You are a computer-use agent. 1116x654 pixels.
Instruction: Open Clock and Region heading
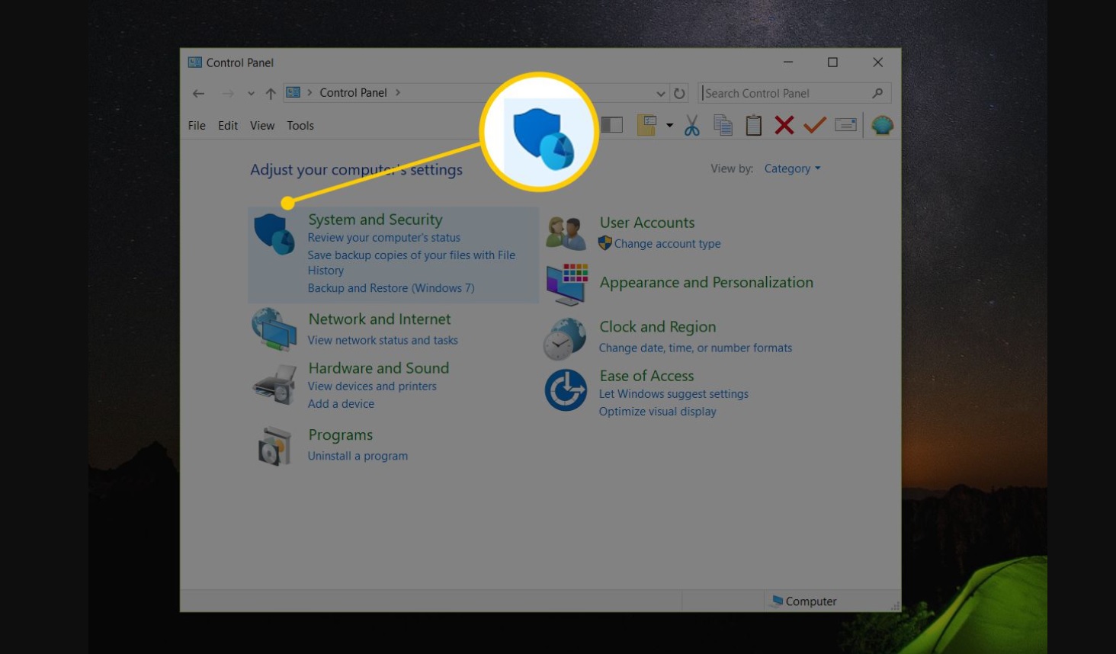[x=658, y=327]
